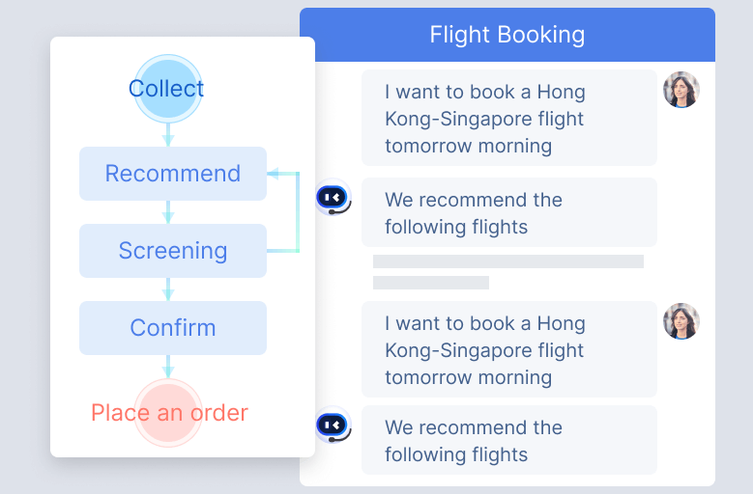Click the longer gray placeholder bar
Image resolution: width=753 pixels, height=494 pixels.
pos(508,261)
